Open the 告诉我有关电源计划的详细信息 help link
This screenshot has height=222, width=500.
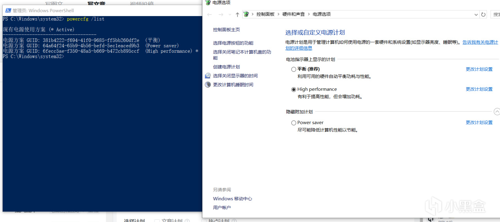pyautogui.click(x=480, y=42)
